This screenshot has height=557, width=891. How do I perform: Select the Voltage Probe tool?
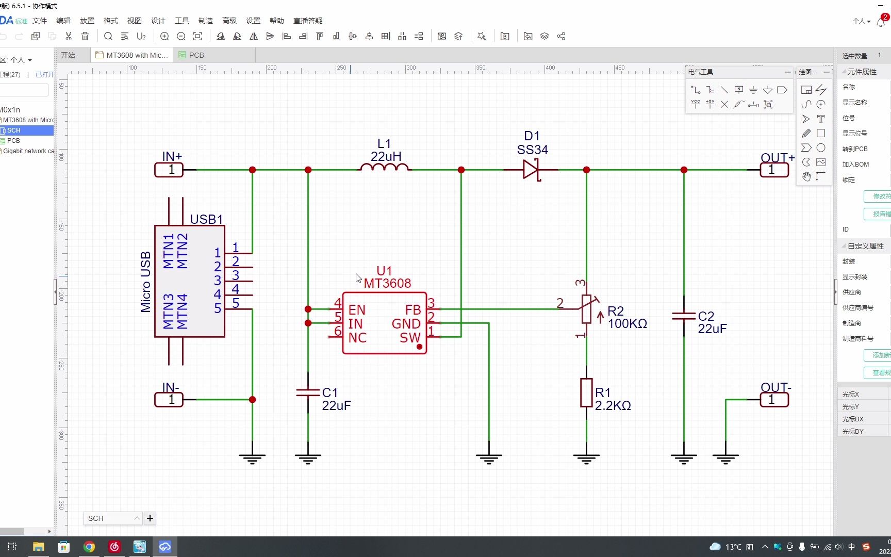pos(739,104)
